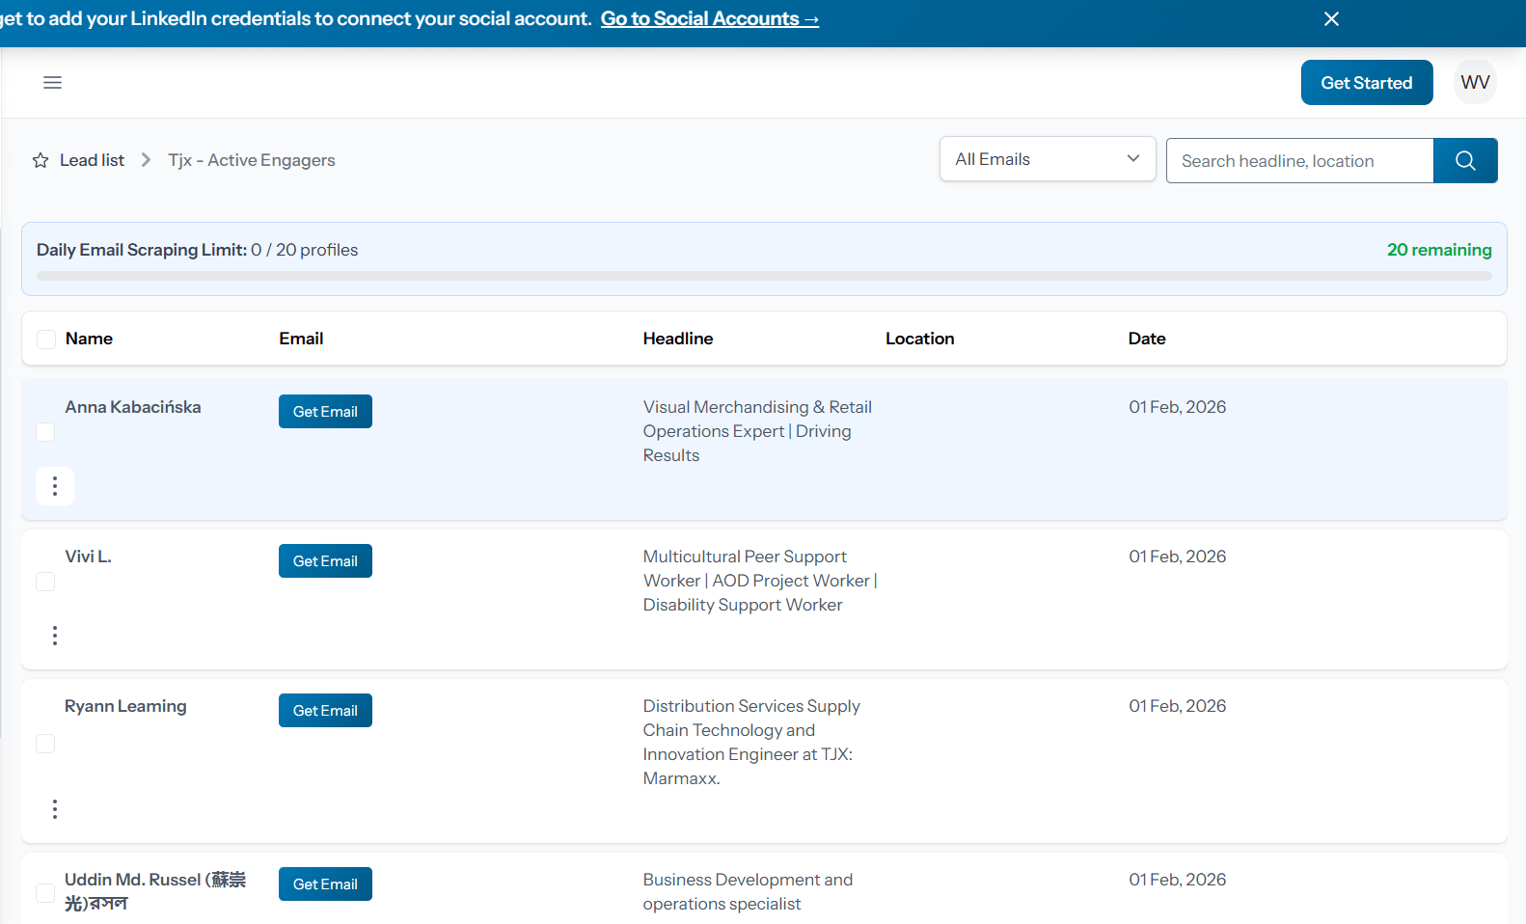
Task: Open three-dot menu for Vivi L.
Action: 55,636
